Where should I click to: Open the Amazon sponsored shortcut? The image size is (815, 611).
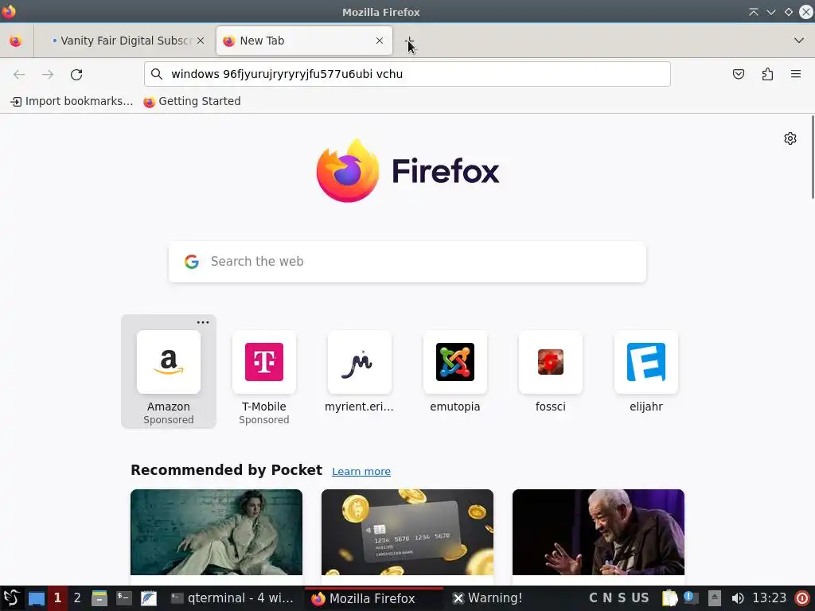point(169,372)
